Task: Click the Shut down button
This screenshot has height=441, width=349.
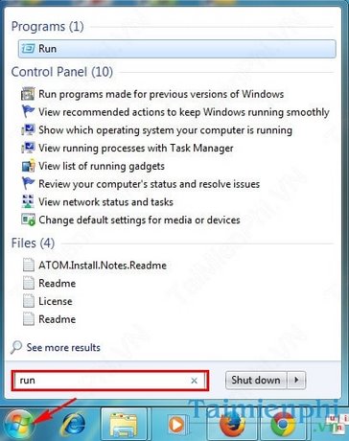Action: pos(256,380)
